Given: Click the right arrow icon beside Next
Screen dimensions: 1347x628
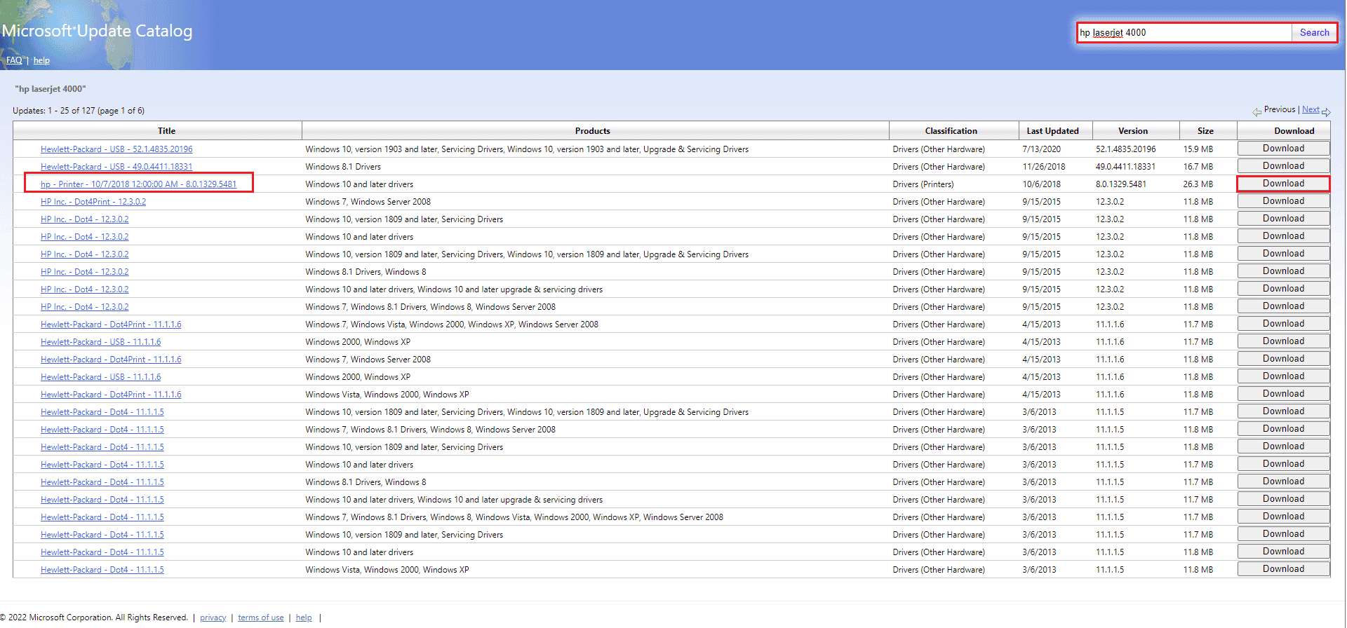Looking at the screenshot, I should click(1325, 112).
